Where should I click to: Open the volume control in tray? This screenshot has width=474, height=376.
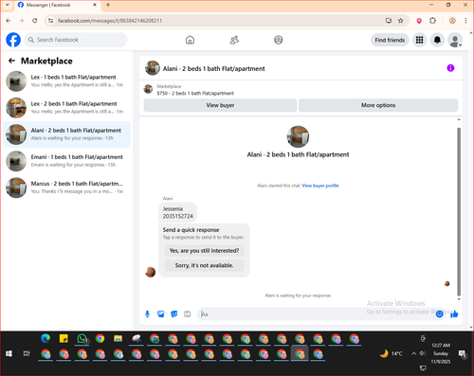(x=423, y=353)
